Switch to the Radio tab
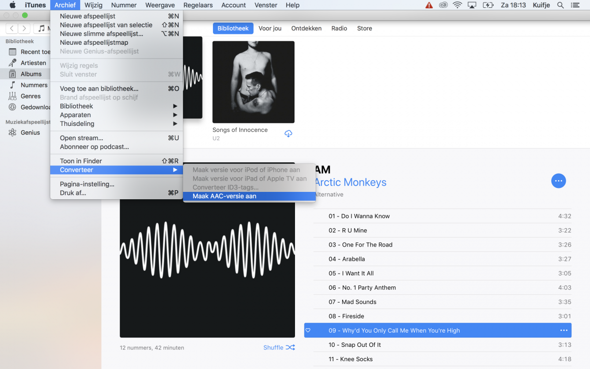The image size is (590, 369). coord(339,29)
